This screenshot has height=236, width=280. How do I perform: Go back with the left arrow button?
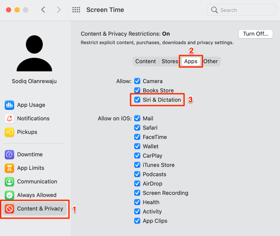point(43,10)
